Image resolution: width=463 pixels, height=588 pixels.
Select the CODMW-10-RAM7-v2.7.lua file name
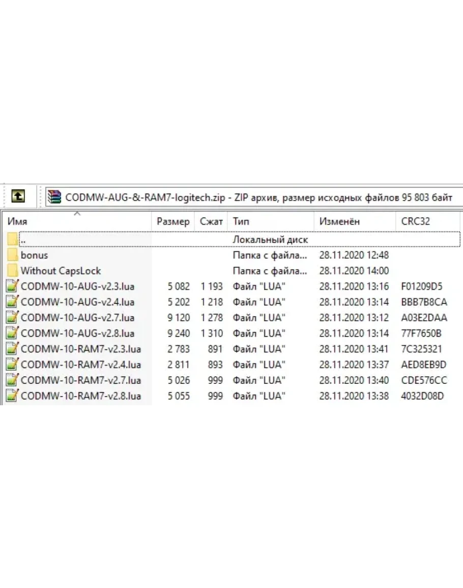[80, 380]
